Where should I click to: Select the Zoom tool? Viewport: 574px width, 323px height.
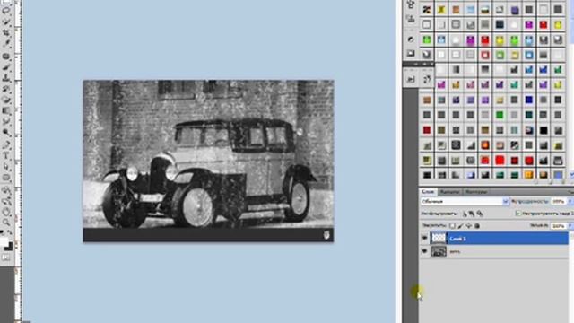[6, 222]
